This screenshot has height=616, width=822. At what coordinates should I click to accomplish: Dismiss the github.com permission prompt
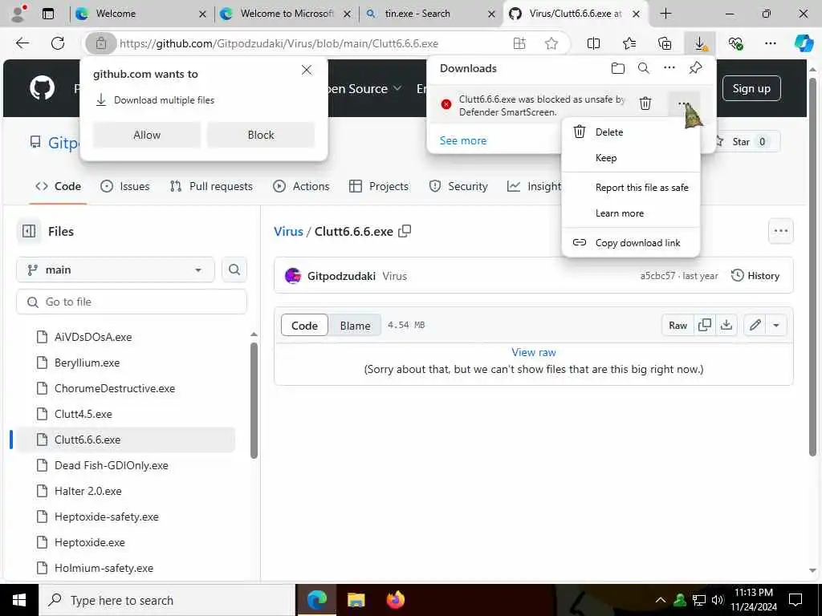[307, 70]
